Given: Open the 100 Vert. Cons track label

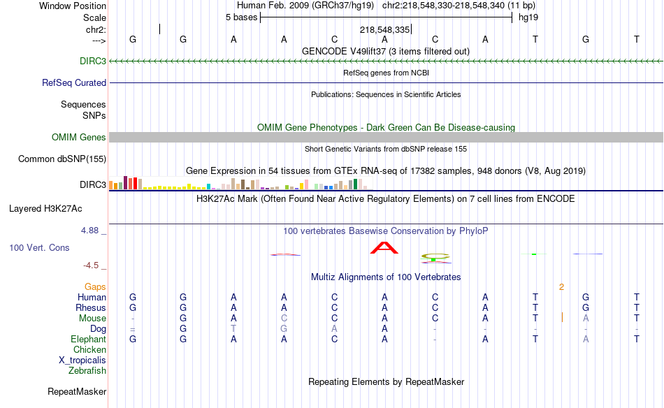Looking at the screenshot, I should [x=39, y=247].
